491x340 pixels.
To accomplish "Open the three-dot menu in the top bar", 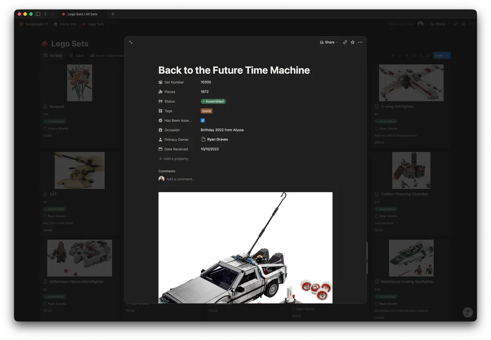I will point(471,24).
